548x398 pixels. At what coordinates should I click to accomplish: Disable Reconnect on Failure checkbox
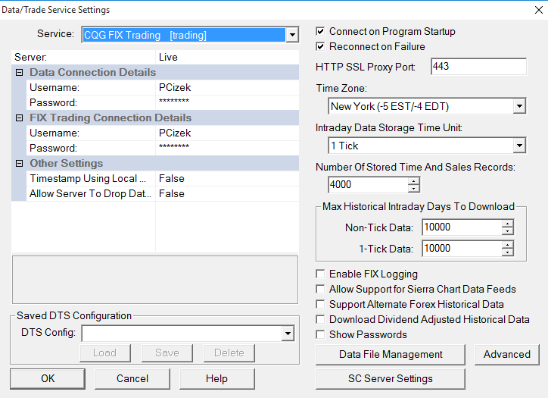click(321, 47)
